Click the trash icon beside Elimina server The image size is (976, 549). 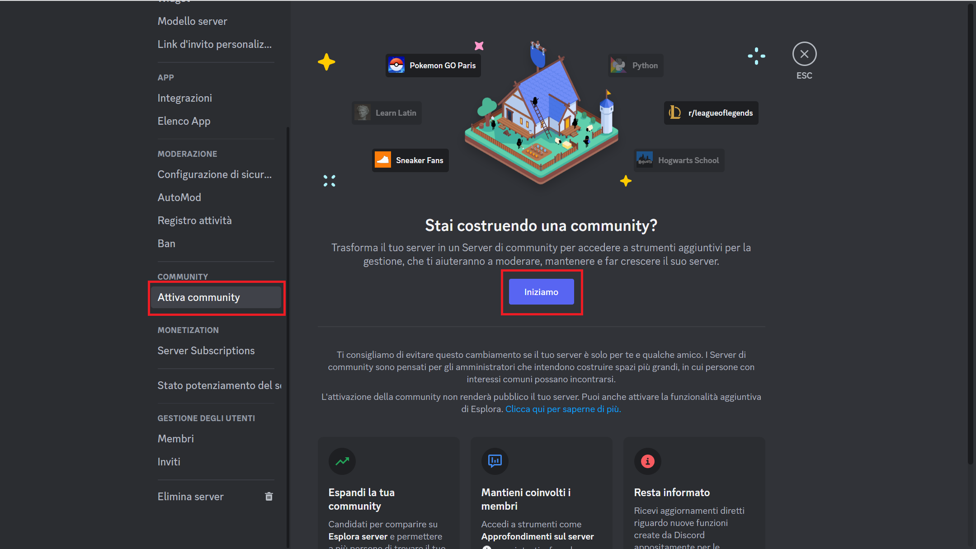[x=269, y=496]
